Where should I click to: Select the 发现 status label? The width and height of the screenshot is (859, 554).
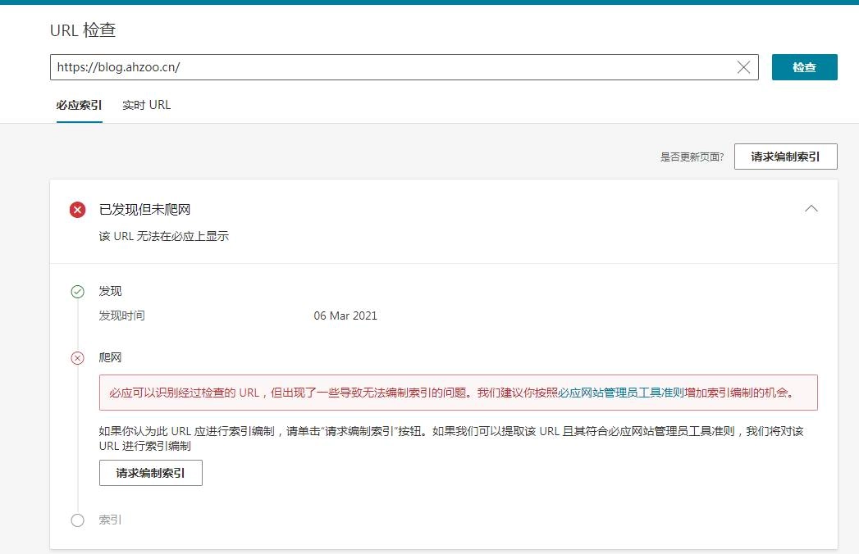111,291
